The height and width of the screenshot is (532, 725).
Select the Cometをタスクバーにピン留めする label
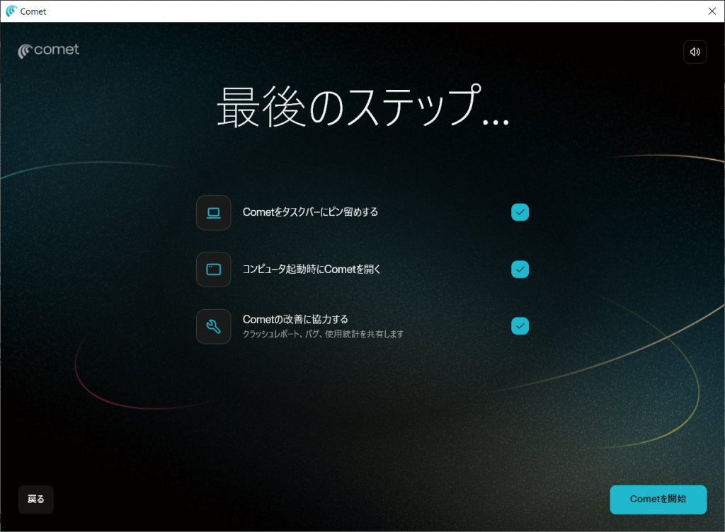tap(310, 212)
